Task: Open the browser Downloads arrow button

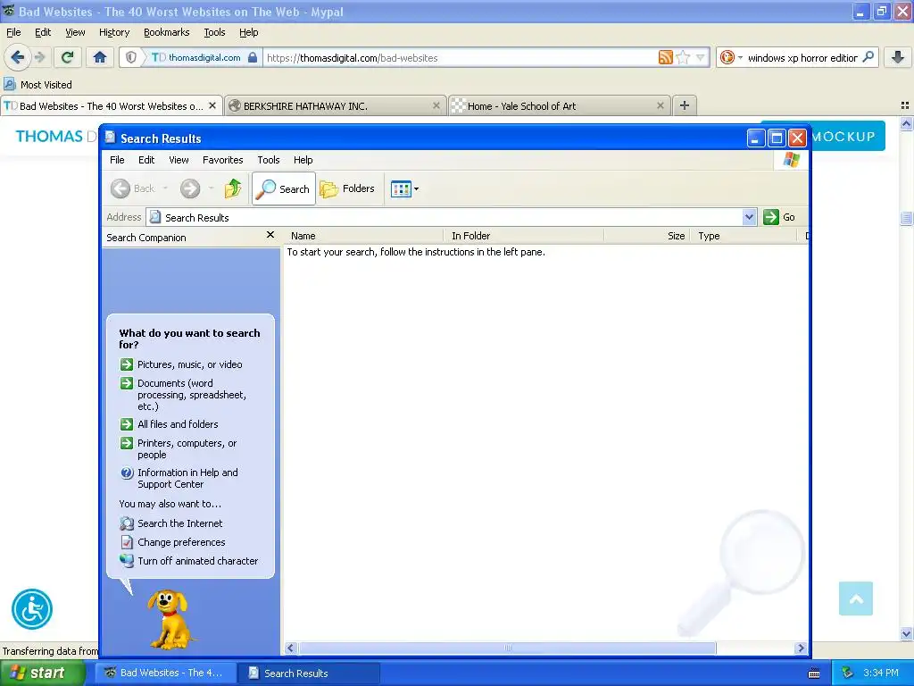Action: tap(898, 57)
